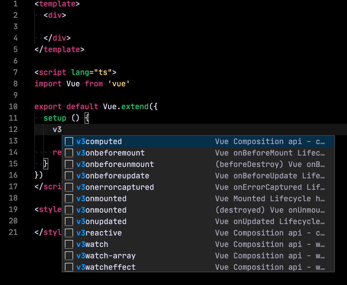This screenshot has width=347, height=285.
Task: Click the closing div tag on line 4
Action: click(x=57, y=38)
